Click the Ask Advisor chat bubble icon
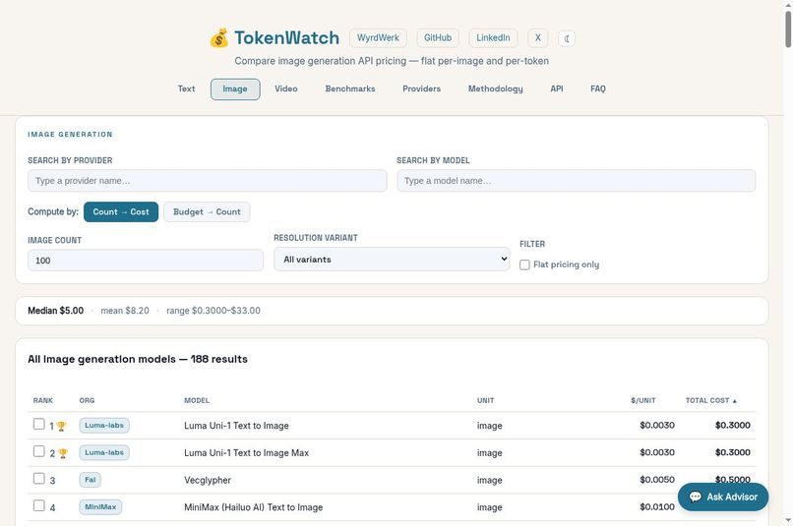Image resolution: width=793 pixels, height=526 pixels. (696, 497)
